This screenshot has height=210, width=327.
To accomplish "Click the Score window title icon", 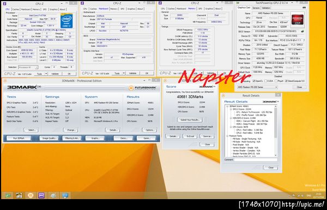I will (165, 81).
